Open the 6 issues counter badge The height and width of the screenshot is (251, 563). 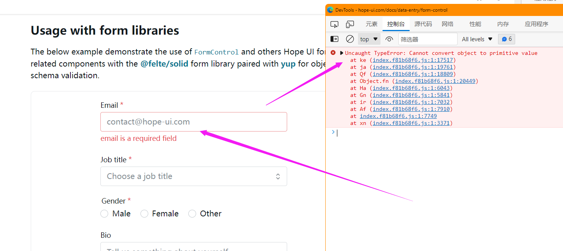click(x=507, y=39)
